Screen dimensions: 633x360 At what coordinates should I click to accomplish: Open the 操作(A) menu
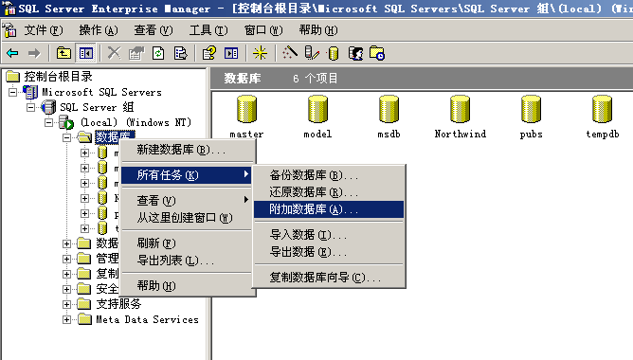pyautogui.click(x=99, y=30)
